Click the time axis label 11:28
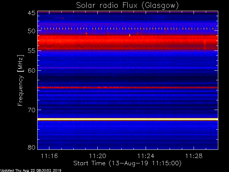229x172 pixels. pos(194,156)
